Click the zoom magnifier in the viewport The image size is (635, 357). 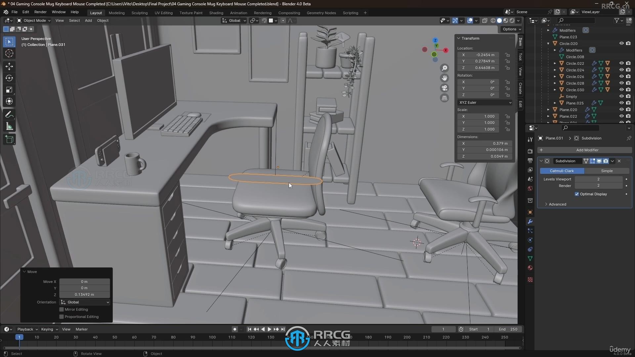tap(444, 68)
